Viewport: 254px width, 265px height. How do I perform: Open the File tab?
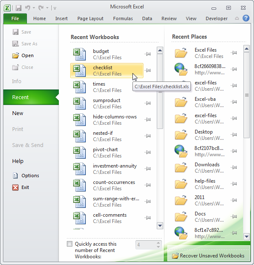point(15,18)
